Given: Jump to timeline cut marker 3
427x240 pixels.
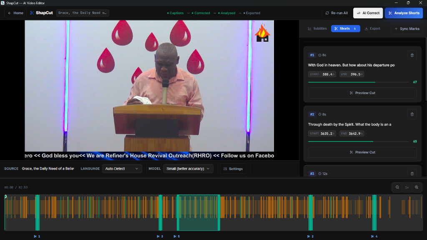Looking at the screenshot, I should coord(160,237).
